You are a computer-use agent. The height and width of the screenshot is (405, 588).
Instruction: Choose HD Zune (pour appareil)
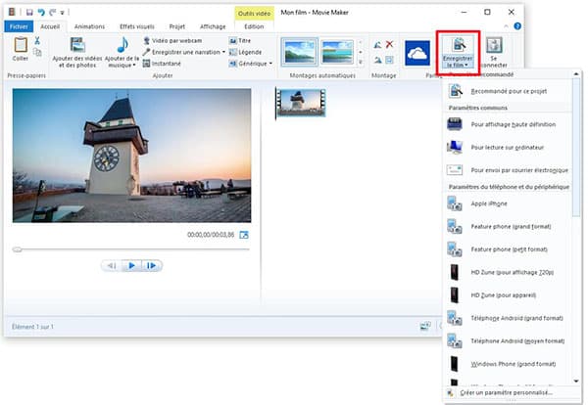pyautogui.click(x=508, y=295)
